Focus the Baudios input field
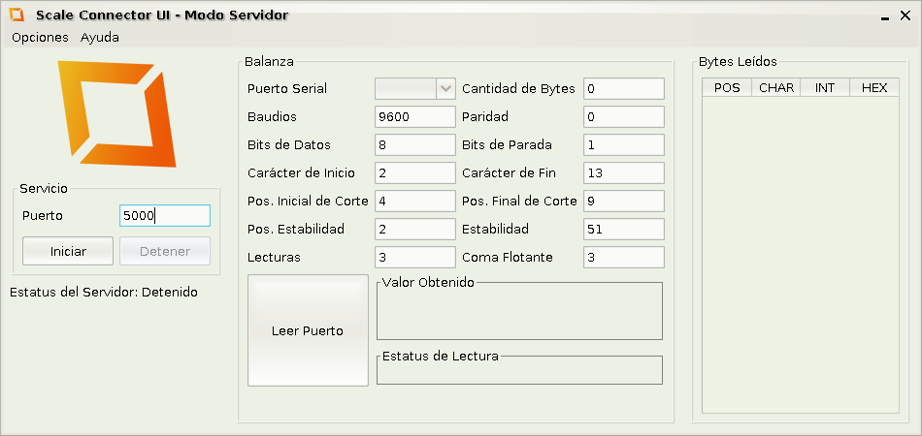922x436 pixels. 414,117
